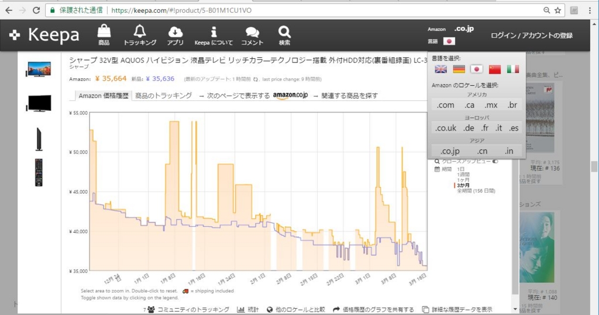Image resolution: width=599 pixels, height=315 pixels.
Task: Select .in Amazon locale
Action: (x=509, y=151)
